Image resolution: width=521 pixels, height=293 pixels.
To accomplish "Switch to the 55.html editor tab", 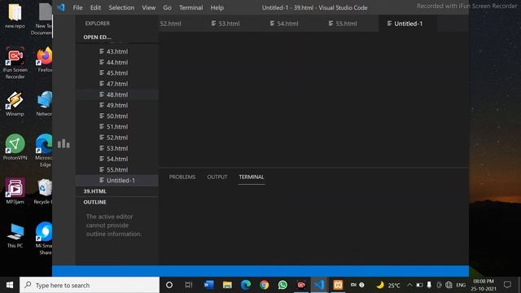I will [x=346, y=24].
